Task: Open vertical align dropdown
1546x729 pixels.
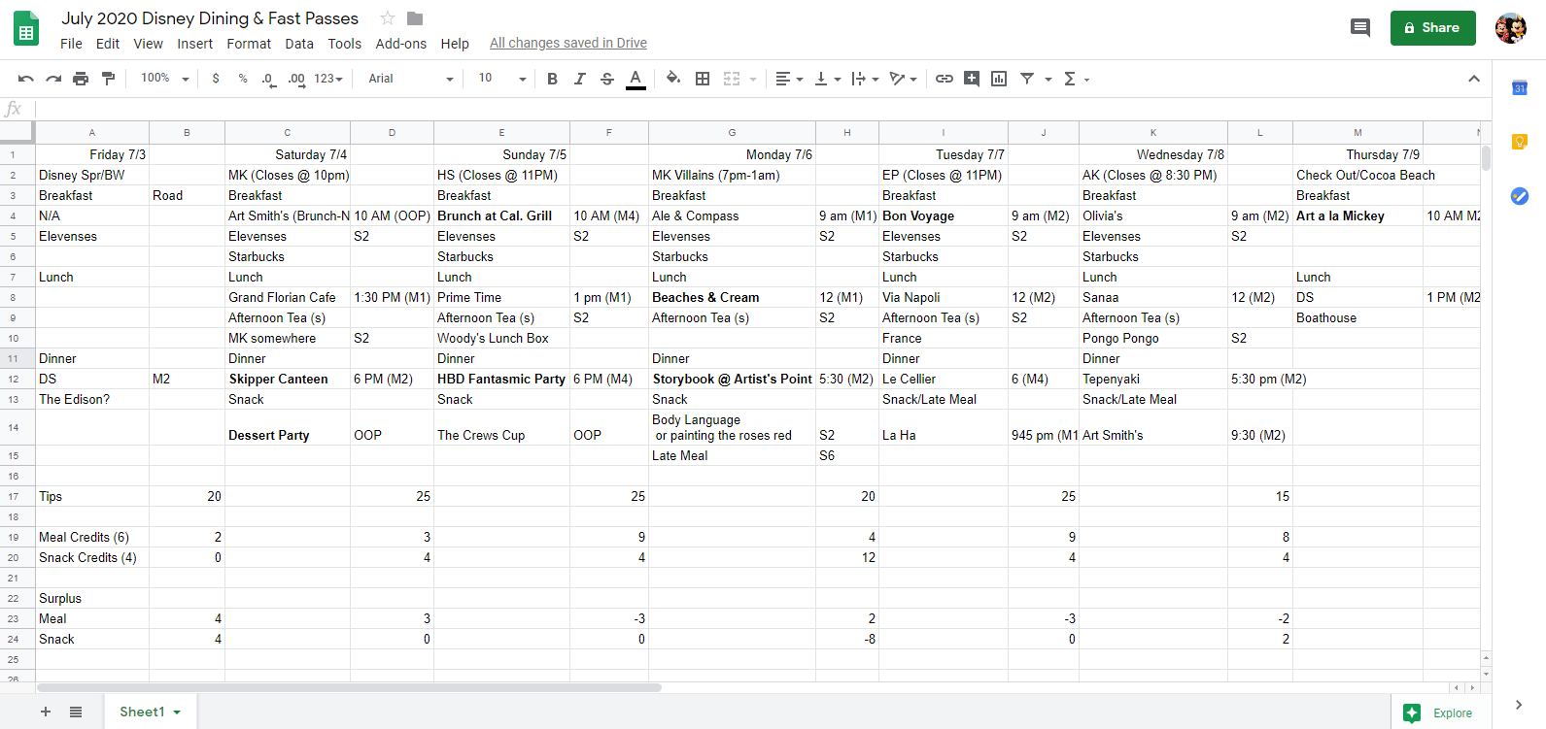Action: click(827, 79)
